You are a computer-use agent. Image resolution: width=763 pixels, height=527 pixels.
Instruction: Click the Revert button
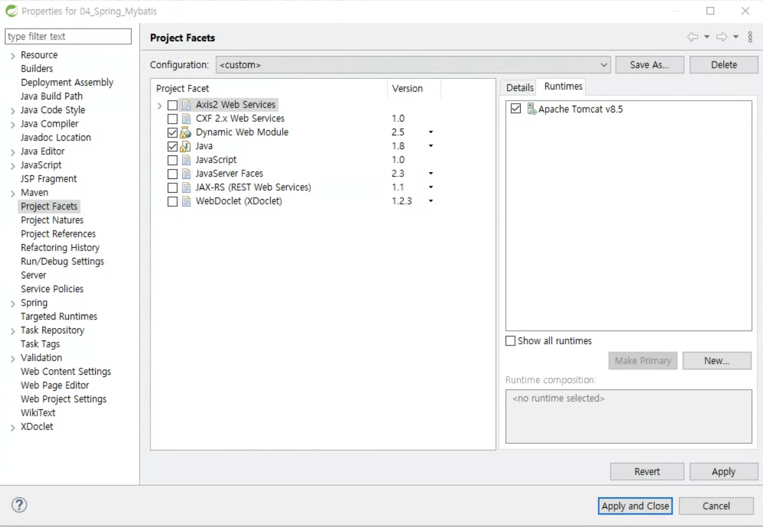tap(647, 472)
